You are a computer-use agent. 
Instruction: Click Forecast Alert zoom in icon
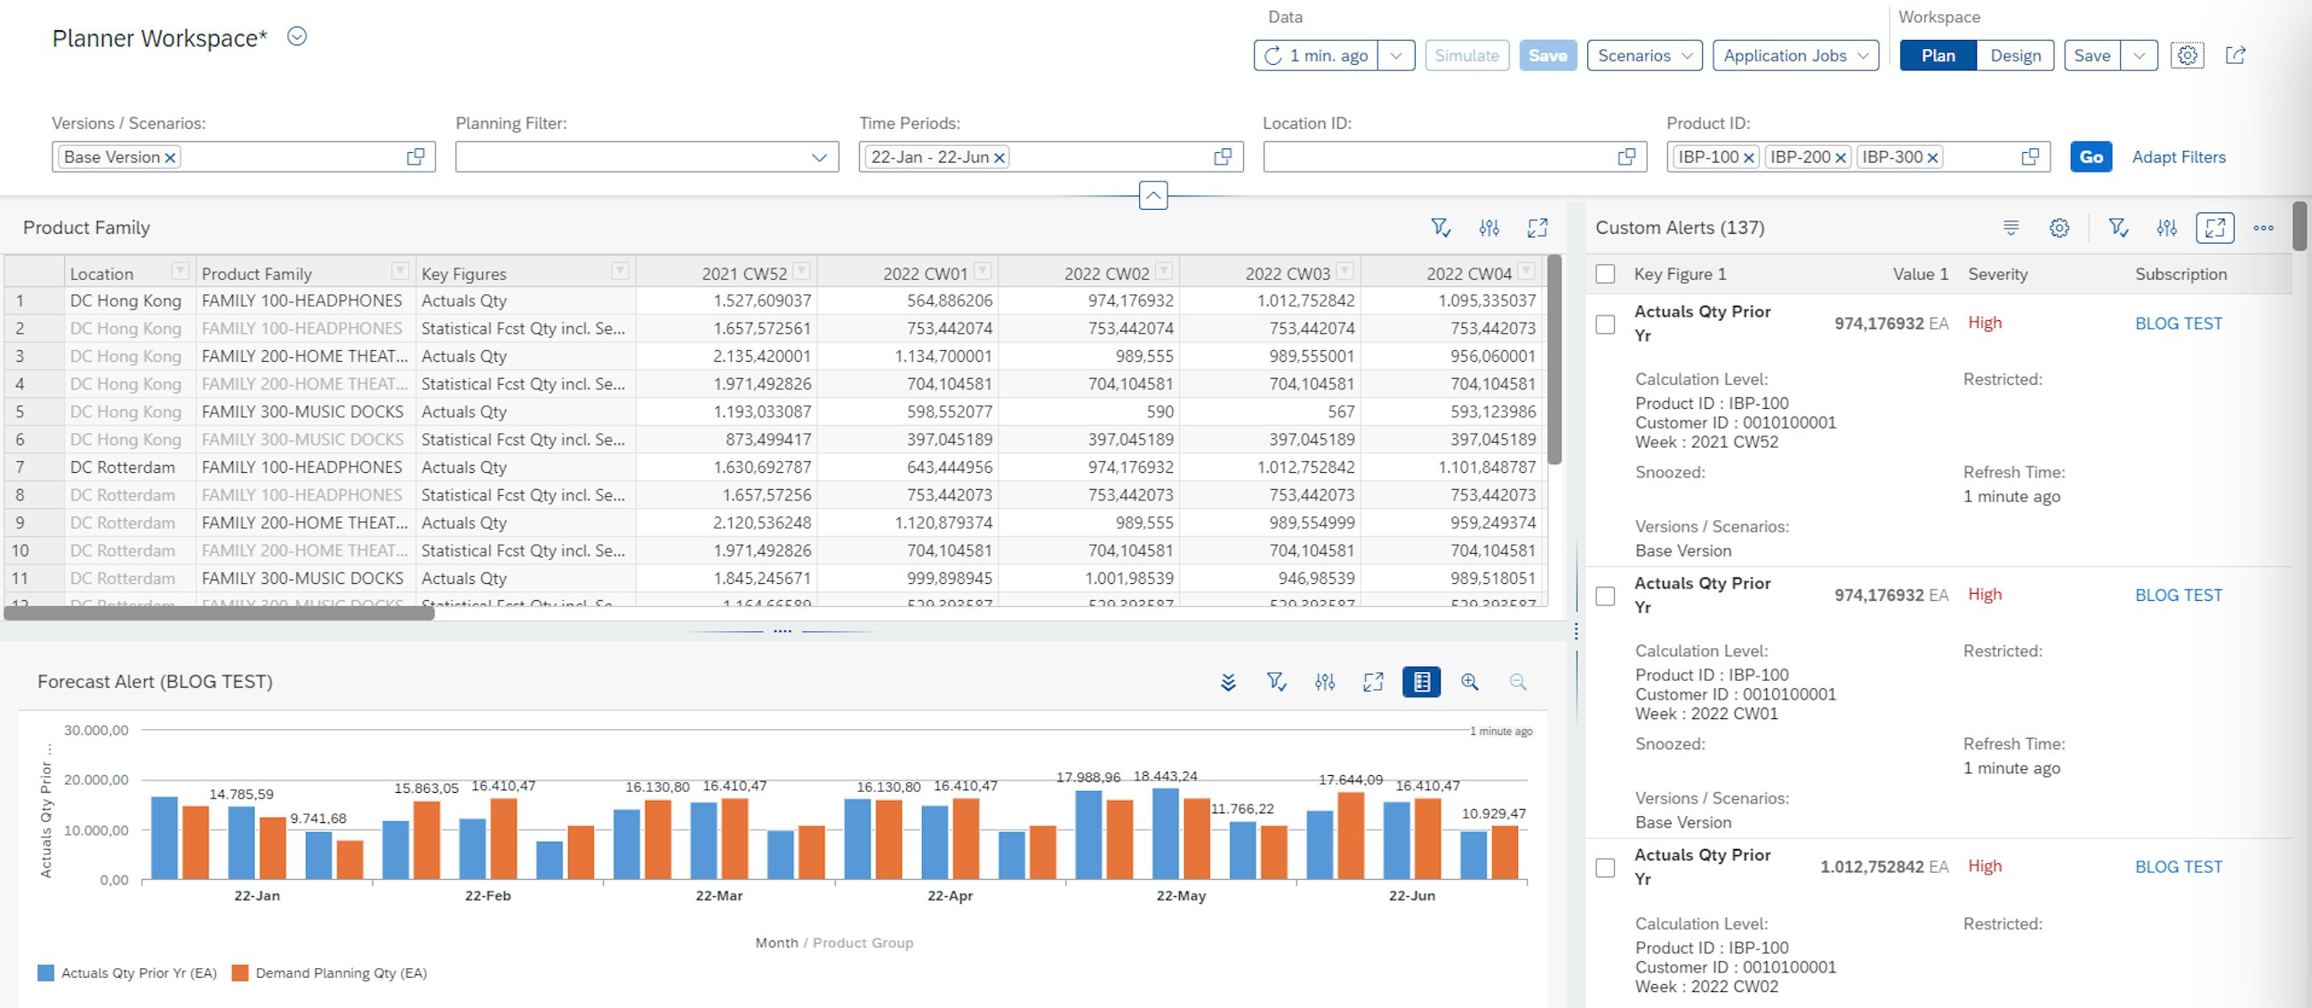tap(1469, 682)
